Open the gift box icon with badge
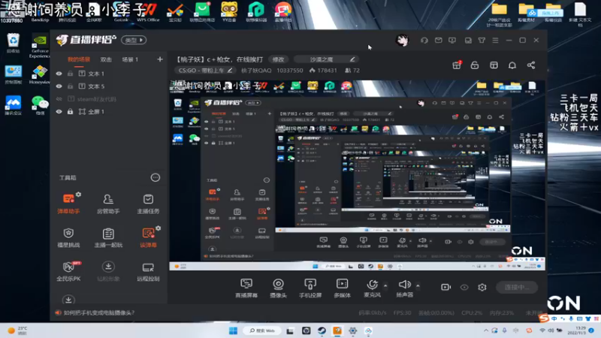601x338 pixels. (457, 65)
